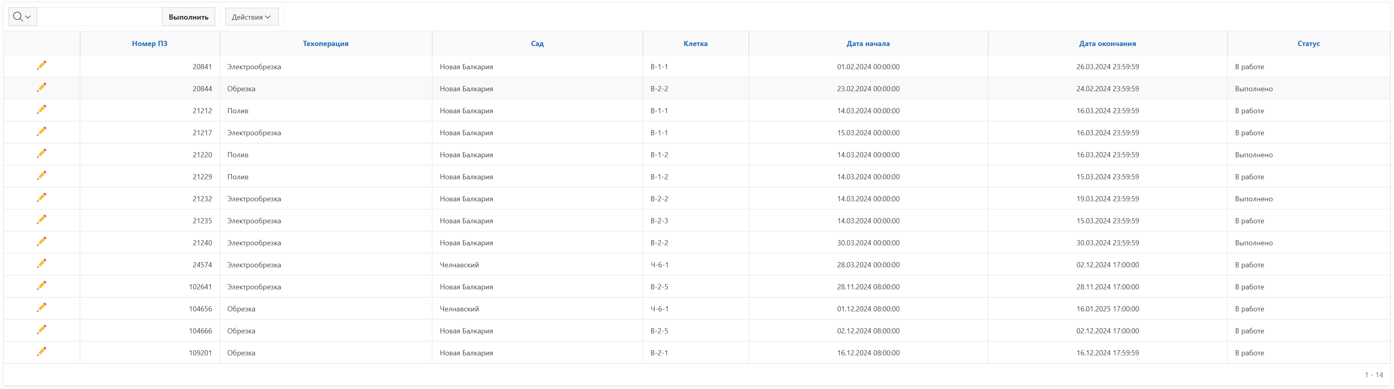Viewport: 1394px width, 389px height.
Task: Click cell Ч-6-1 in row 104656
Action: point(659,309)
